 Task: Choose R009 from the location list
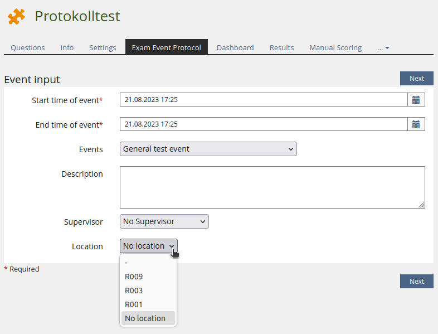(134, 277)
